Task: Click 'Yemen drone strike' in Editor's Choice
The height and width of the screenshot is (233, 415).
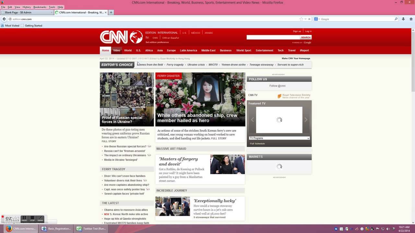Action: coord(233,65)
